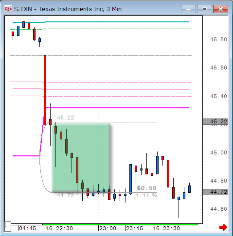
Task: Click the 44.60 price axis label
Action: (x=218, y=209)
